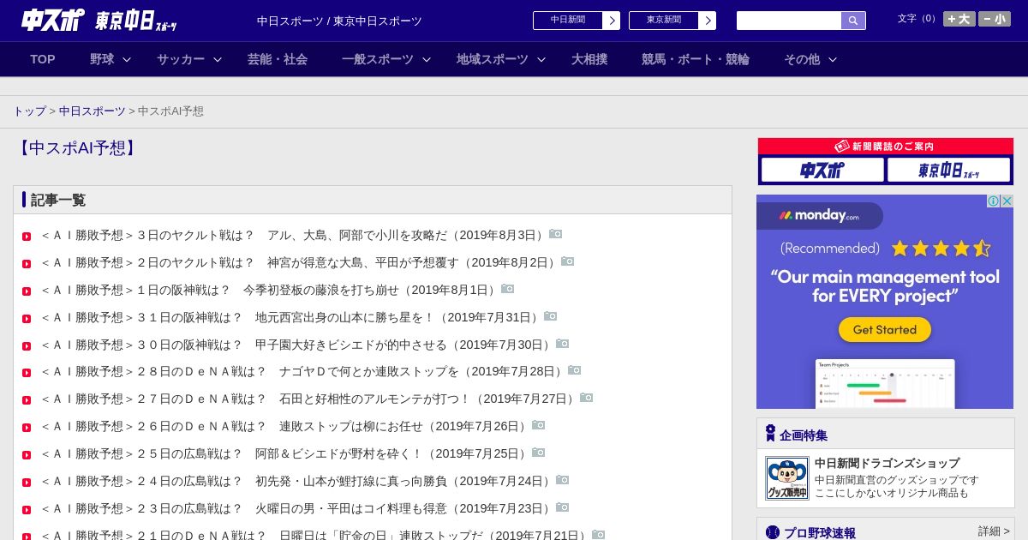1028x540 pixels.
Task: Expand the 野球 dropdown chevron
Action: 127,60
